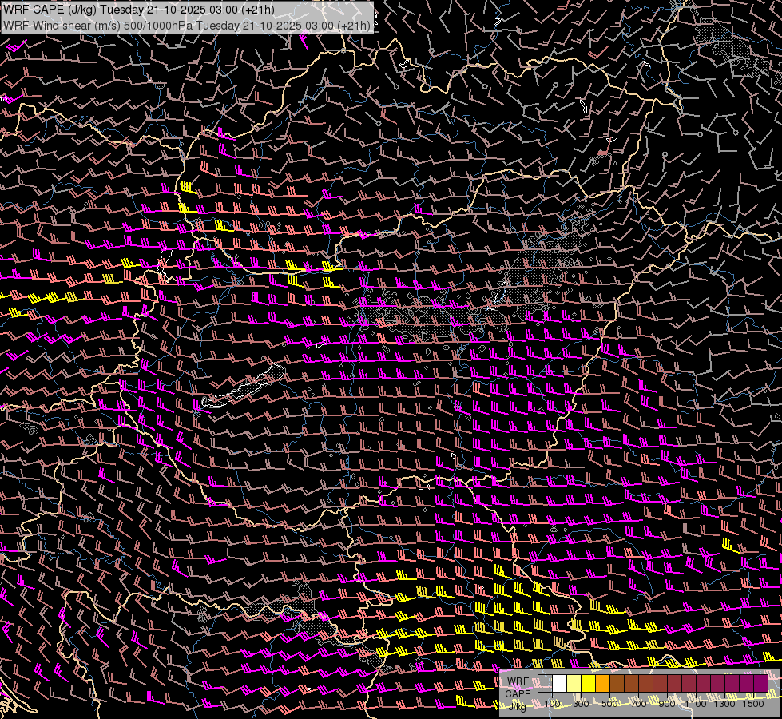Pick the bright yellow legend color box
This screenshot has height=719, width=782.
coord(589,683)
